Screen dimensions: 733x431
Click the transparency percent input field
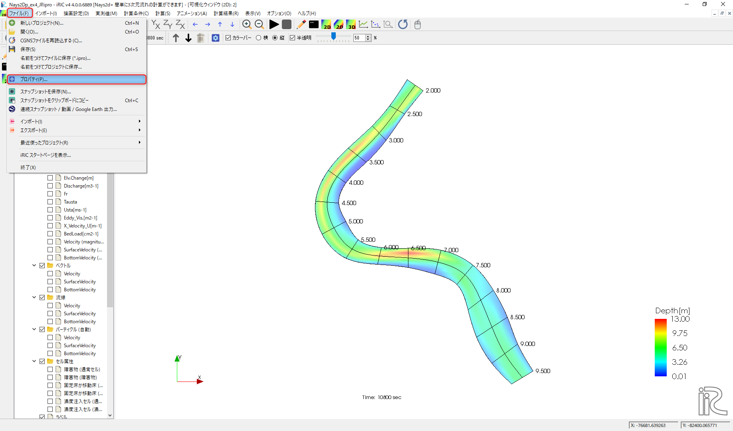[359, 38]
